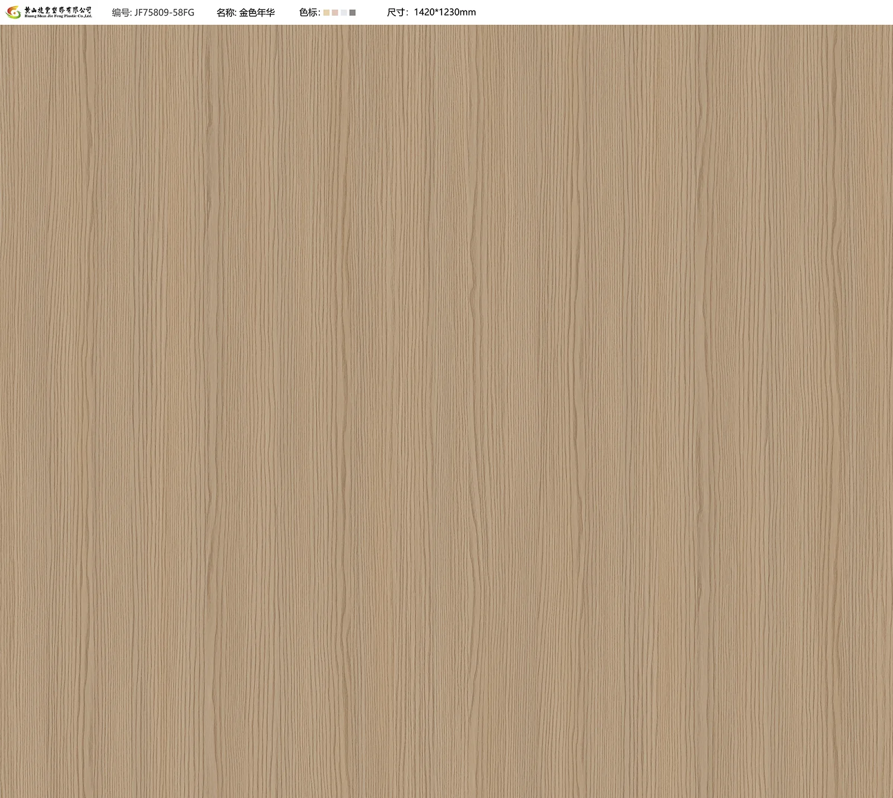The width and height of the screenshot is (893, 798).
Task: Click the '58FG' suffix of the product code
Action: pos(183,12)
